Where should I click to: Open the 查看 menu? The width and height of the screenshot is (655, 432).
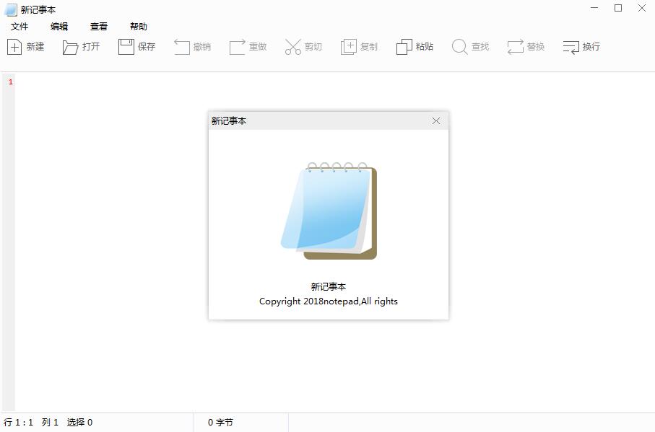(x=98, y=26)
